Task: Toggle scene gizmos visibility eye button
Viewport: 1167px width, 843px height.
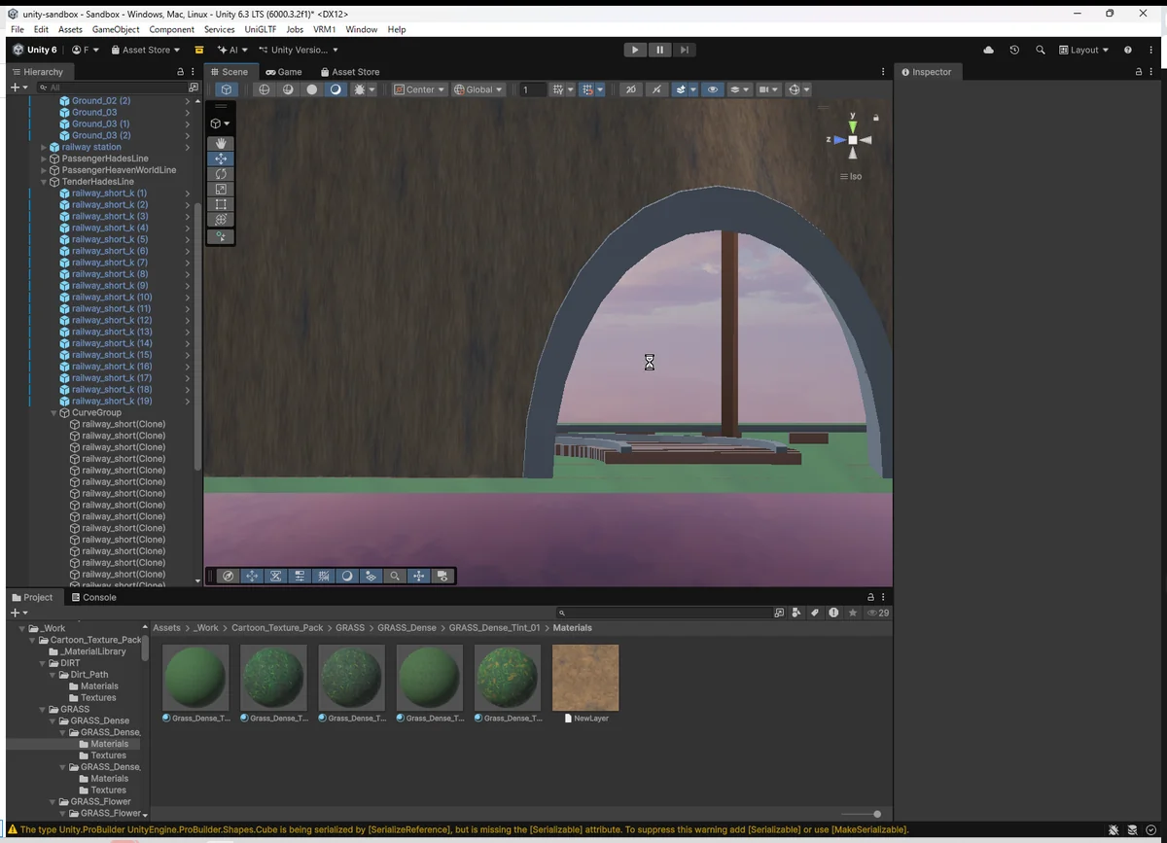Action: click(713, 89)
